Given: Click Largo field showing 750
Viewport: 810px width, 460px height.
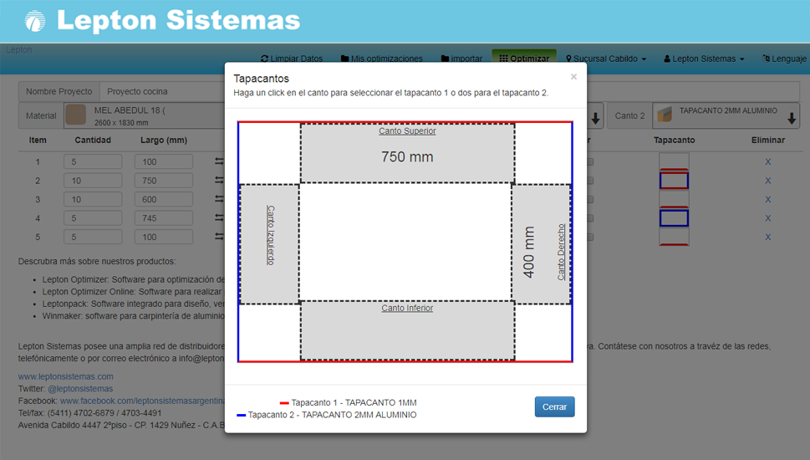Looking at the screenshot, I should pos(164,181).
